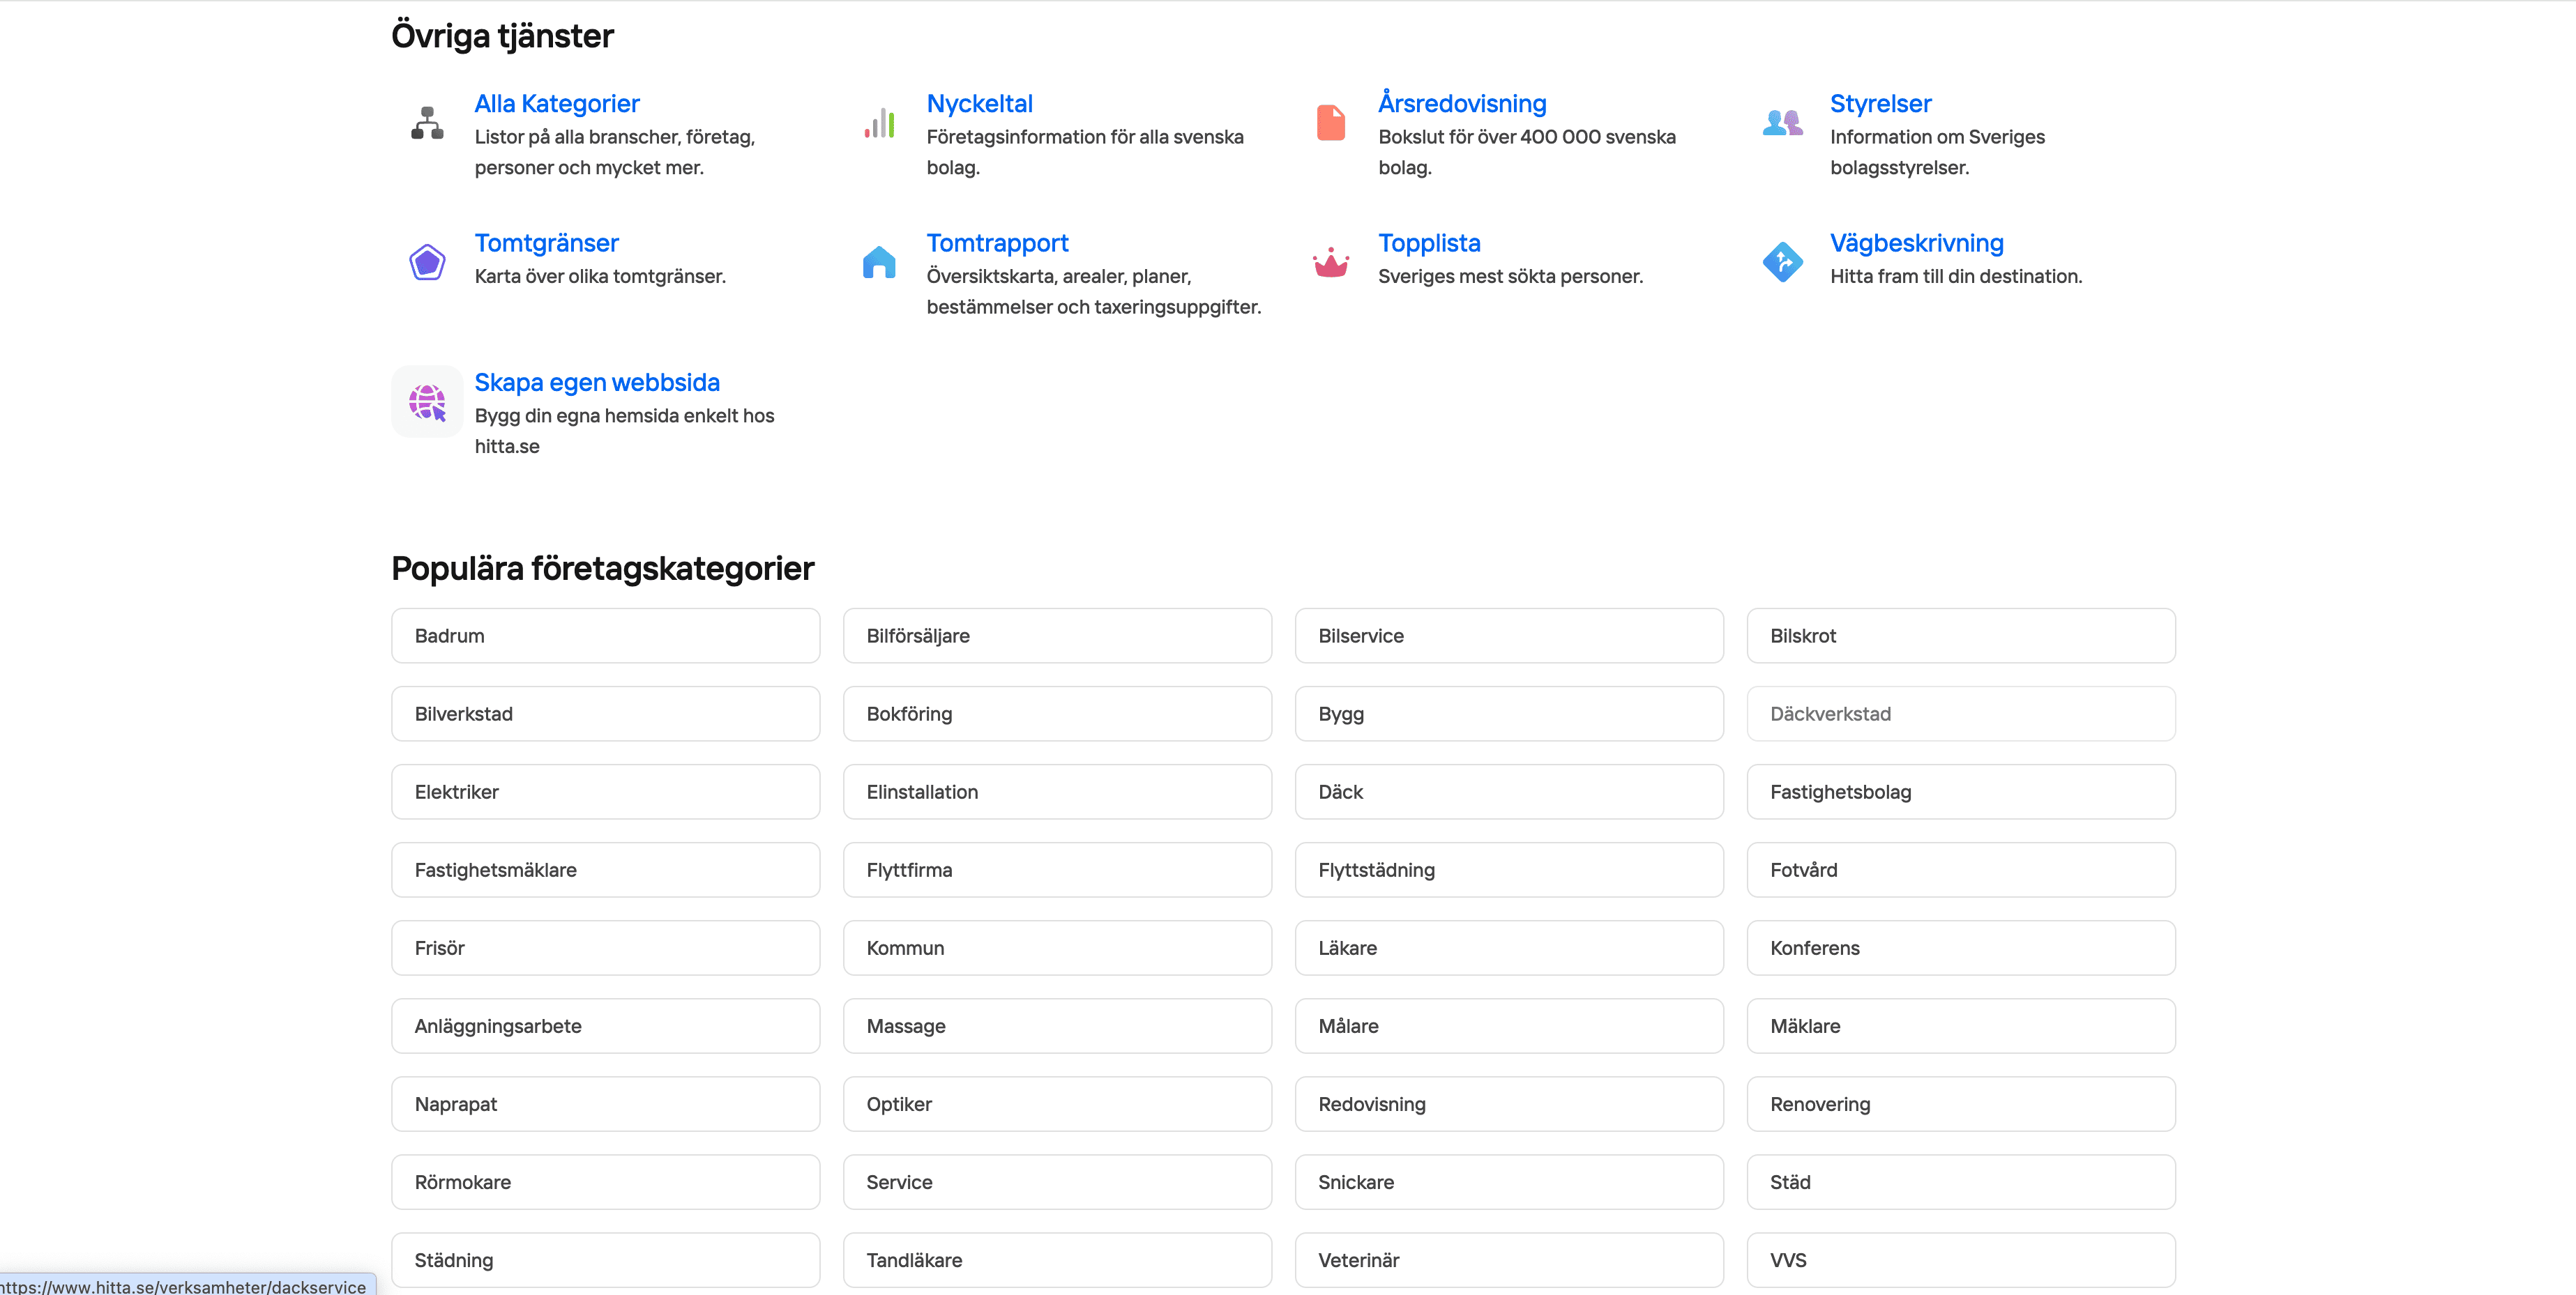2576x1295 pixels.
Task: Select the Rörmokare category
Action: tap(605, 1182)
